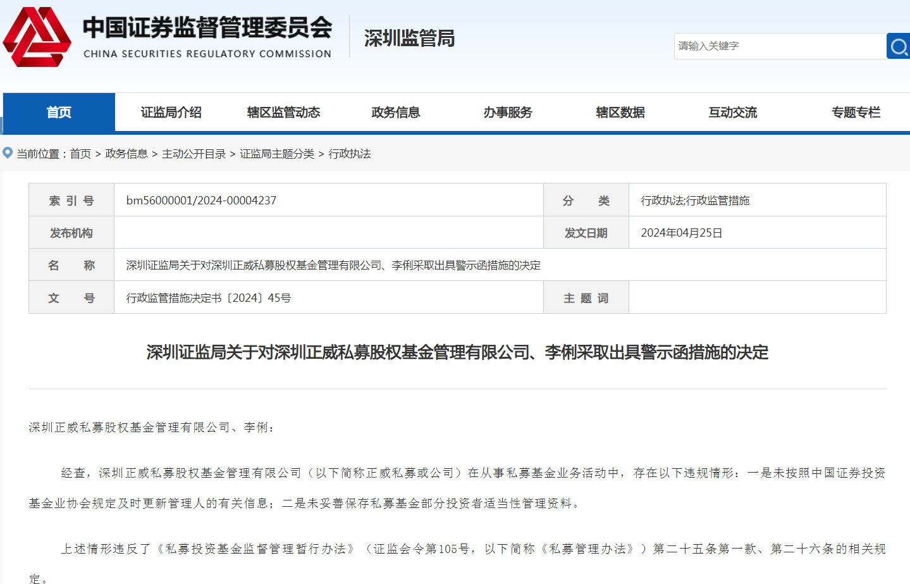Focus the keyword search input field
Screen dimensions: 910x584
(780, 46)
